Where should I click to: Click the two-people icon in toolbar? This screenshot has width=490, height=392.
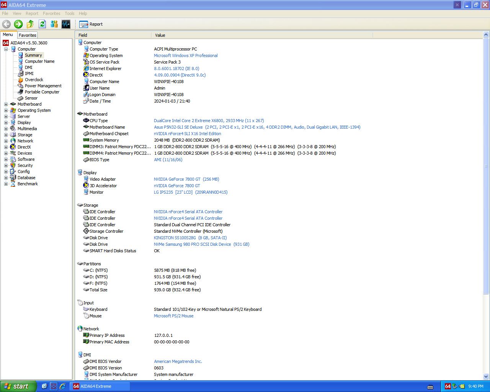pos(54,24)
